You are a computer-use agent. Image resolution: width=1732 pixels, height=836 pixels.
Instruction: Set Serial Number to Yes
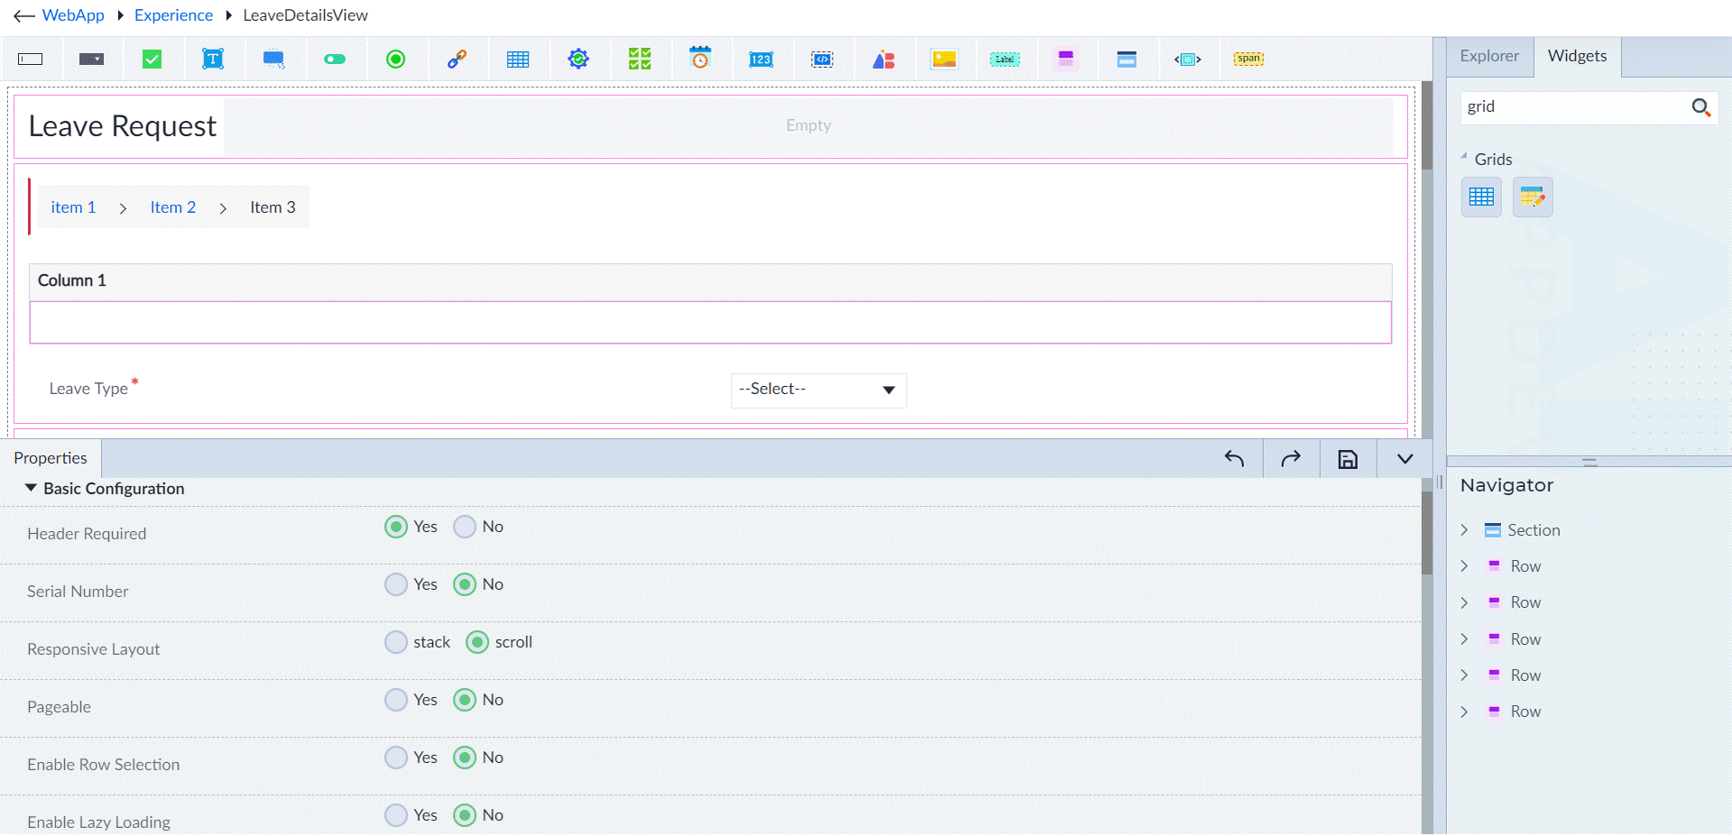coord(396,584)
